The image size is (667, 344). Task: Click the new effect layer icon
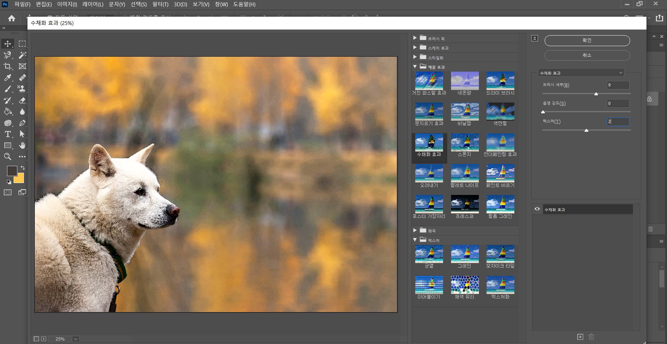(x=580, y=337)
